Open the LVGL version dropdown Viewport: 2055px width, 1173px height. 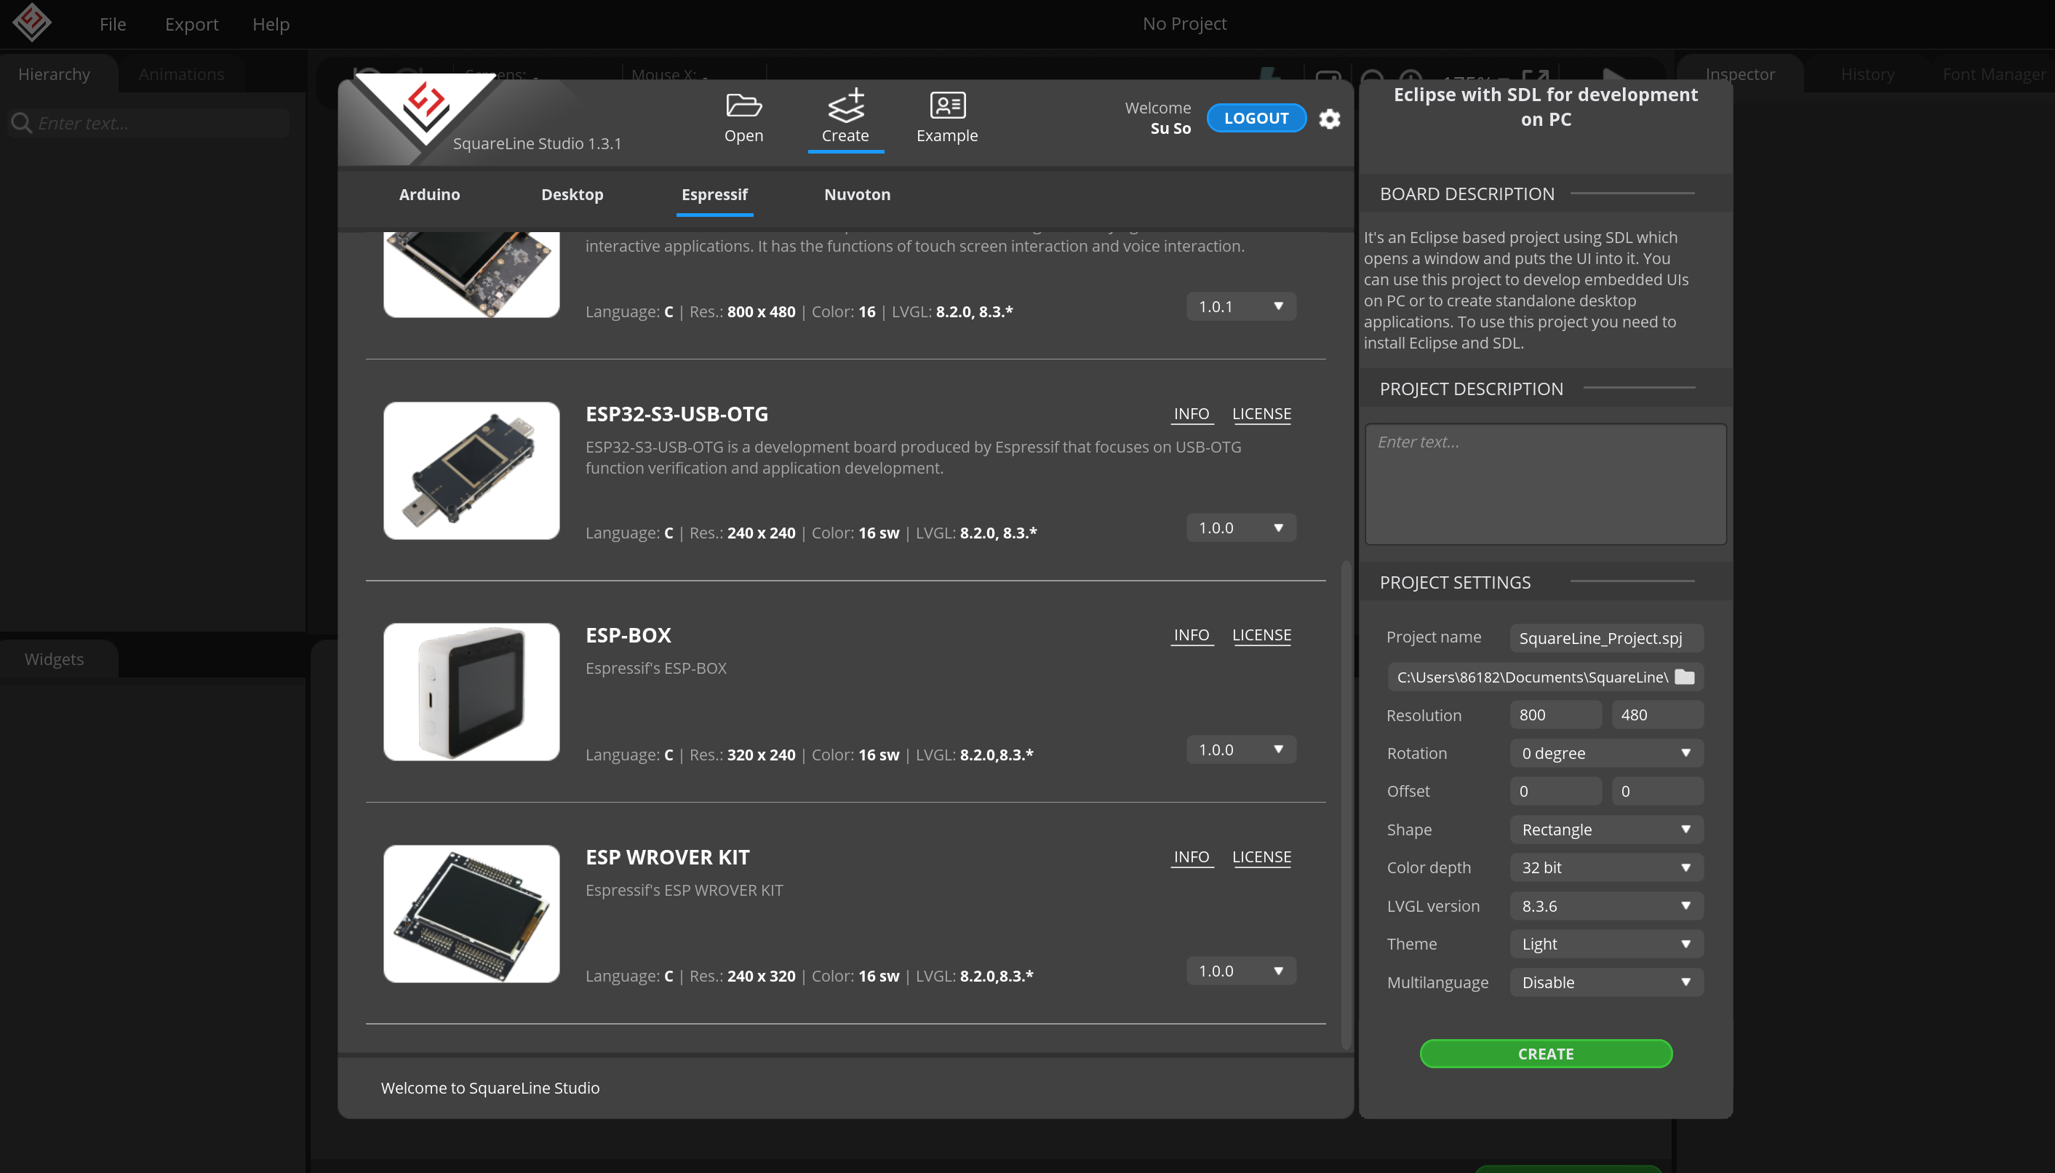[x=1605, y=907]
